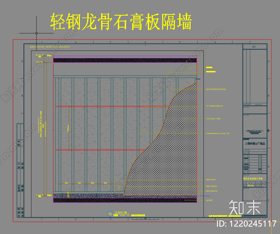
Task: Click the A3 paper size label
Action: click(x=254, y=47)
